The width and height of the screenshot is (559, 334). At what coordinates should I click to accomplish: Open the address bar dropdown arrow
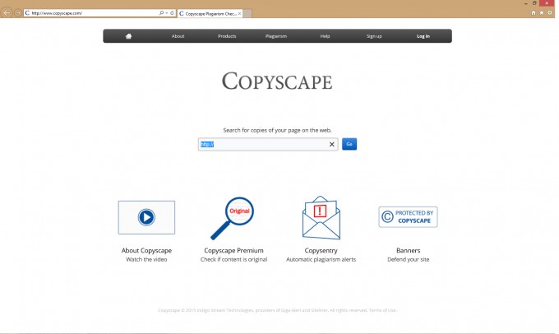[x=167, y=13]
